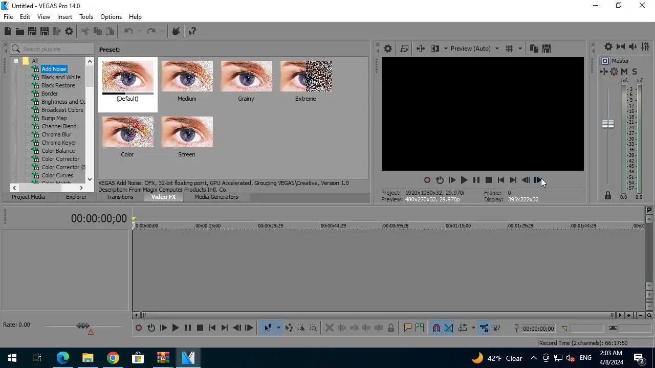The width and height of the screenshot is (655, 368).
Task: Open Master Bus audio properties gear
Action: 608,47
